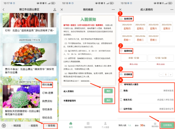Image resolution: width=175 pixels, height=129 pixels.
Task: Expand the 细服务 bottom menu
Action: (x=33, y=126)
